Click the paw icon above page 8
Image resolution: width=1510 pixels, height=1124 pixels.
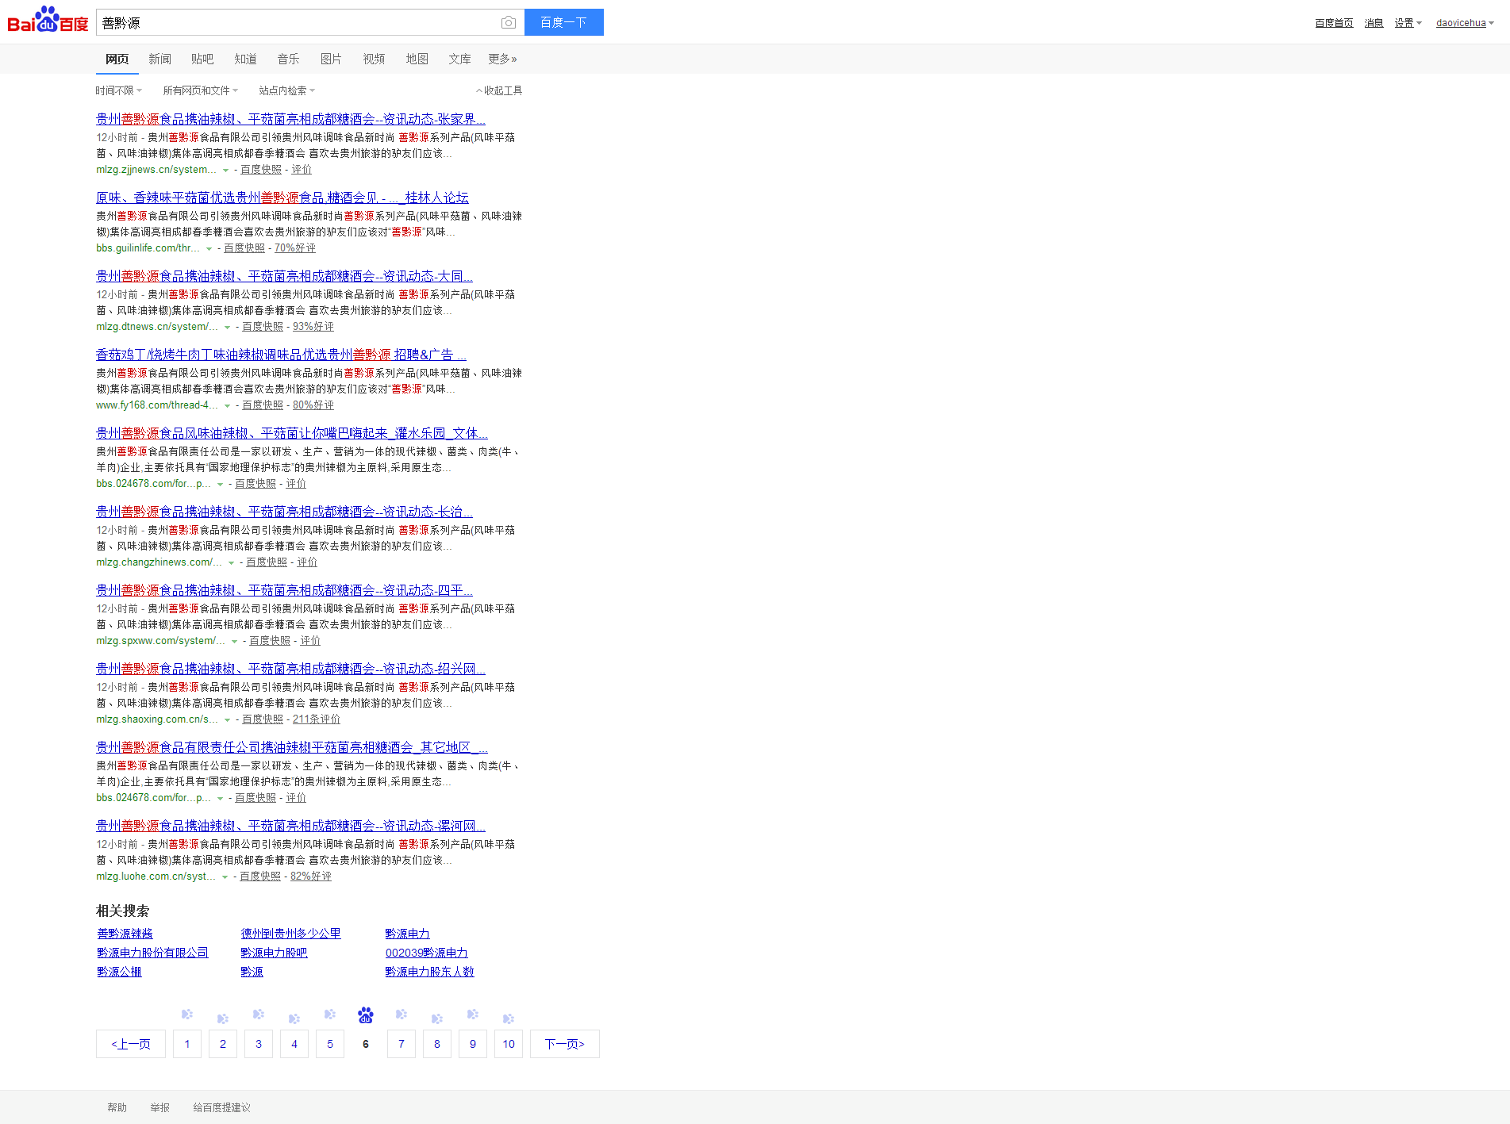pos(437,1019)
